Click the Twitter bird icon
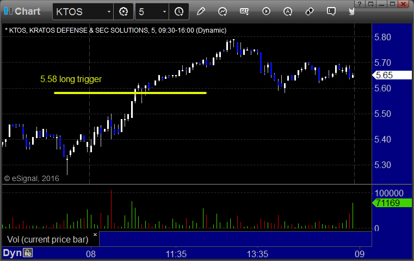This screenshot has height=261, width=414. click(351, 11)
